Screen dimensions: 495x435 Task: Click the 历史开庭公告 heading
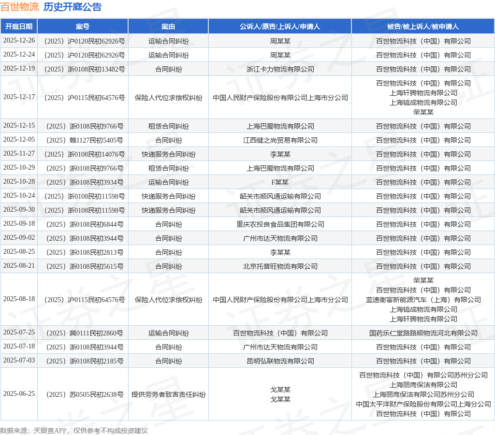click(73, 7)
